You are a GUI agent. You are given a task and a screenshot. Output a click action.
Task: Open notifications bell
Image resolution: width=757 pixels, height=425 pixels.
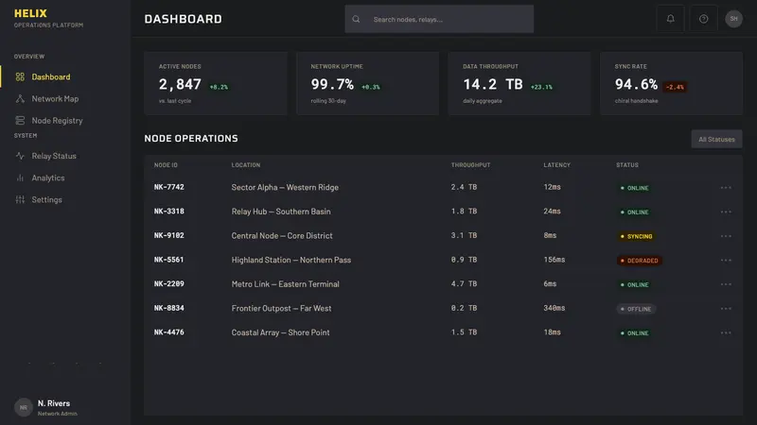coord(670,19)
